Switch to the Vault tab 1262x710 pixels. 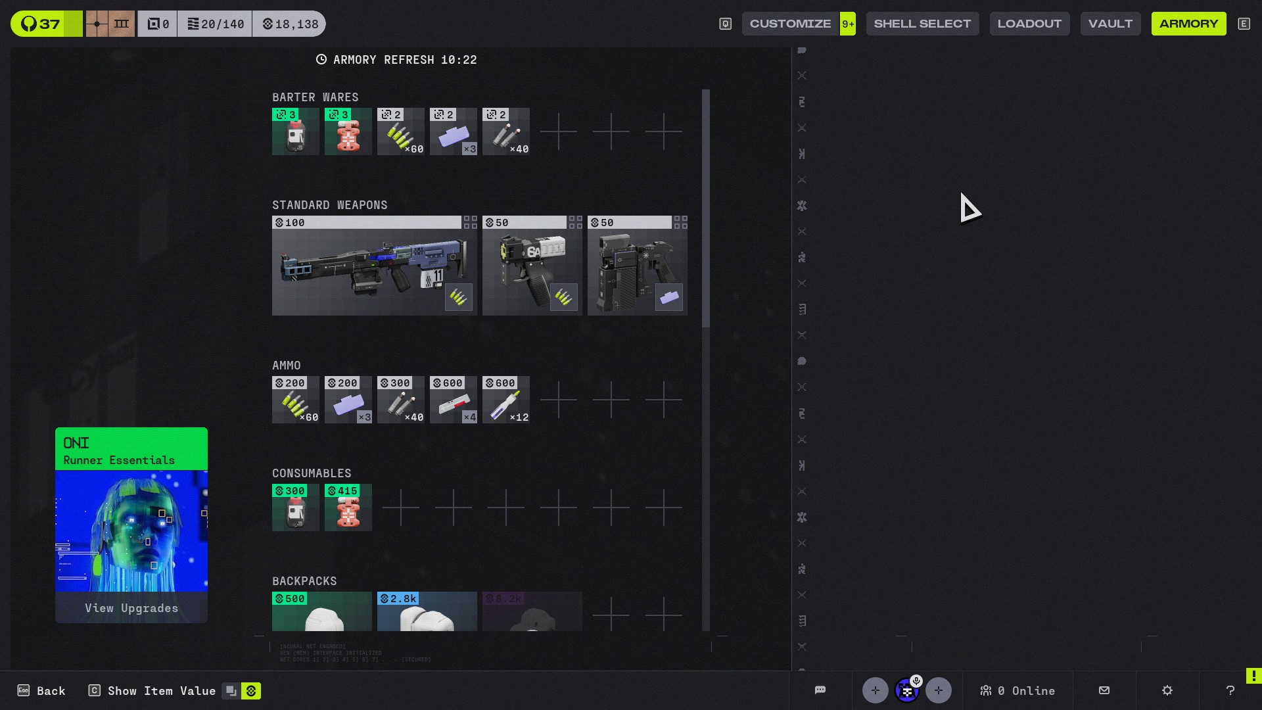1110,24
